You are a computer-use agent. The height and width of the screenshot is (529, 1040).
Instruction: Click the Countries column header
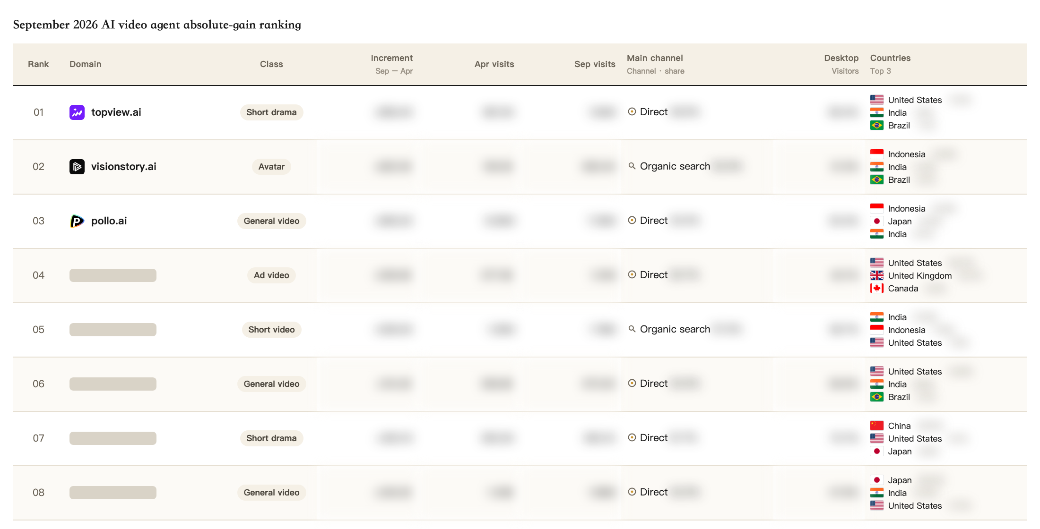890,58
